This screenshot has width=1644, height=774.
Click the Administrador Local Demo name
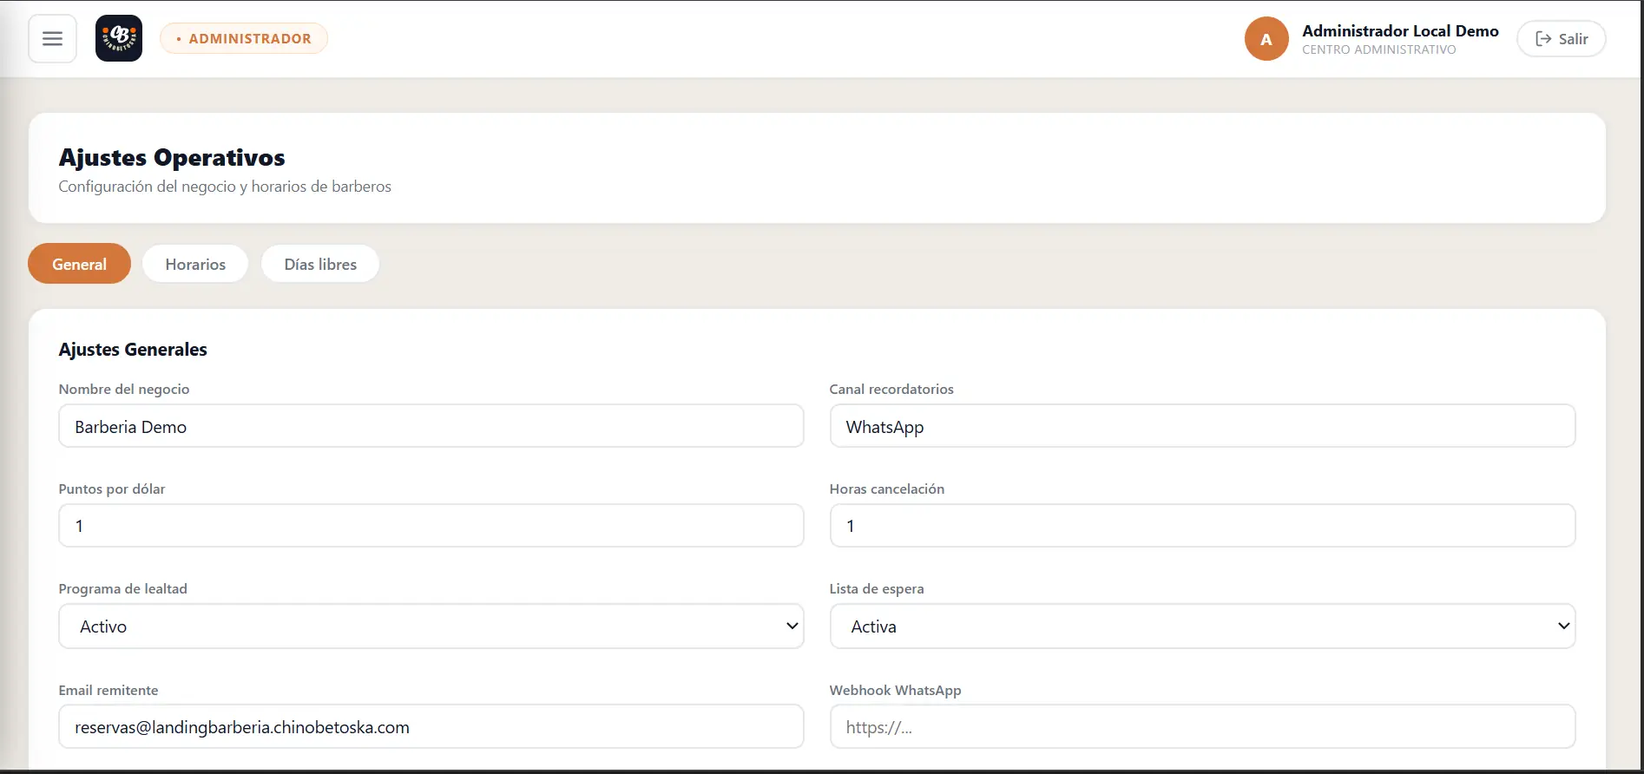point(1400,30)
